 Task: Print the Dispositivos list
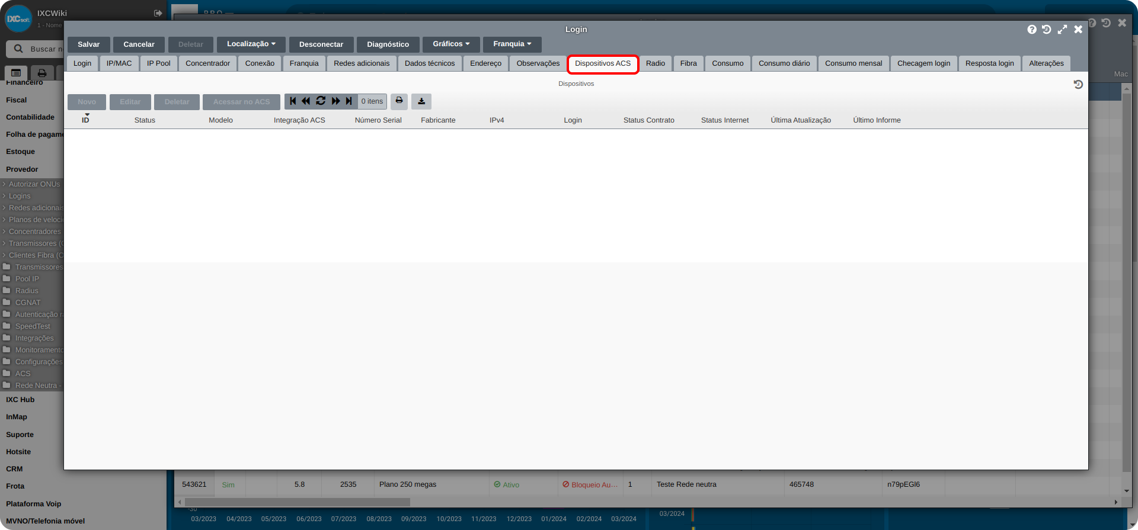click(x=399, y=101)
